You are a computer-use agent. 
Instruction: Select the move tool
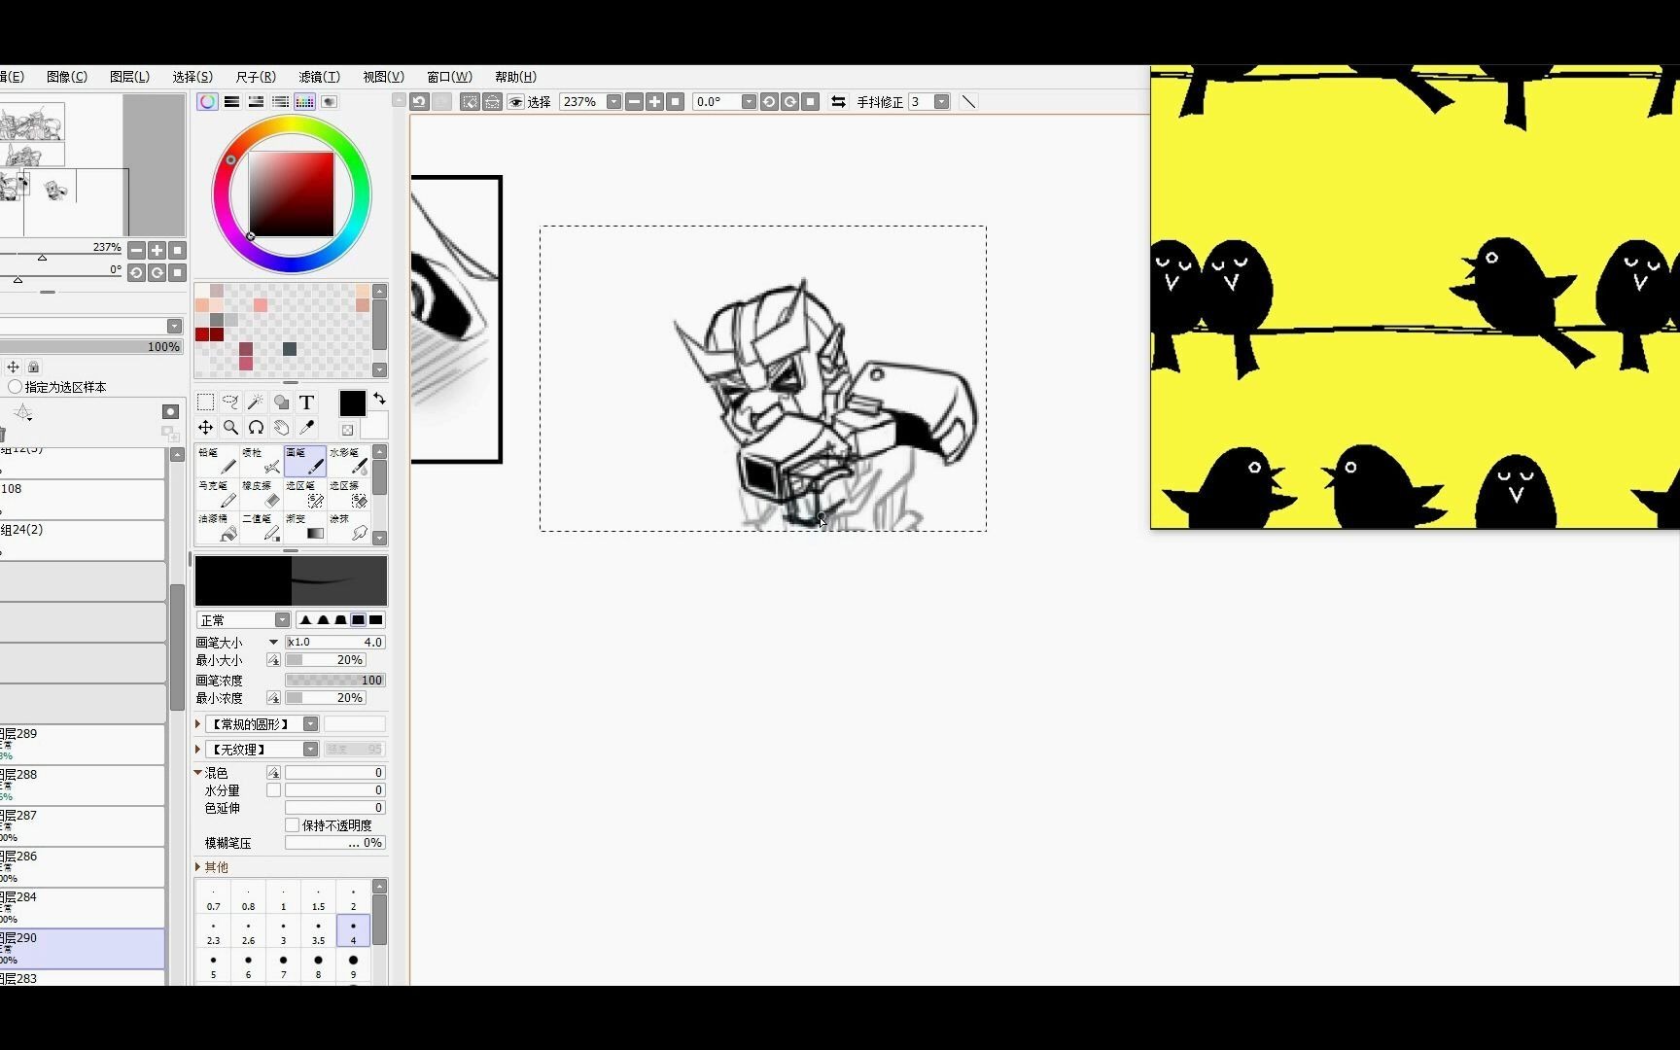coord(205,428)
